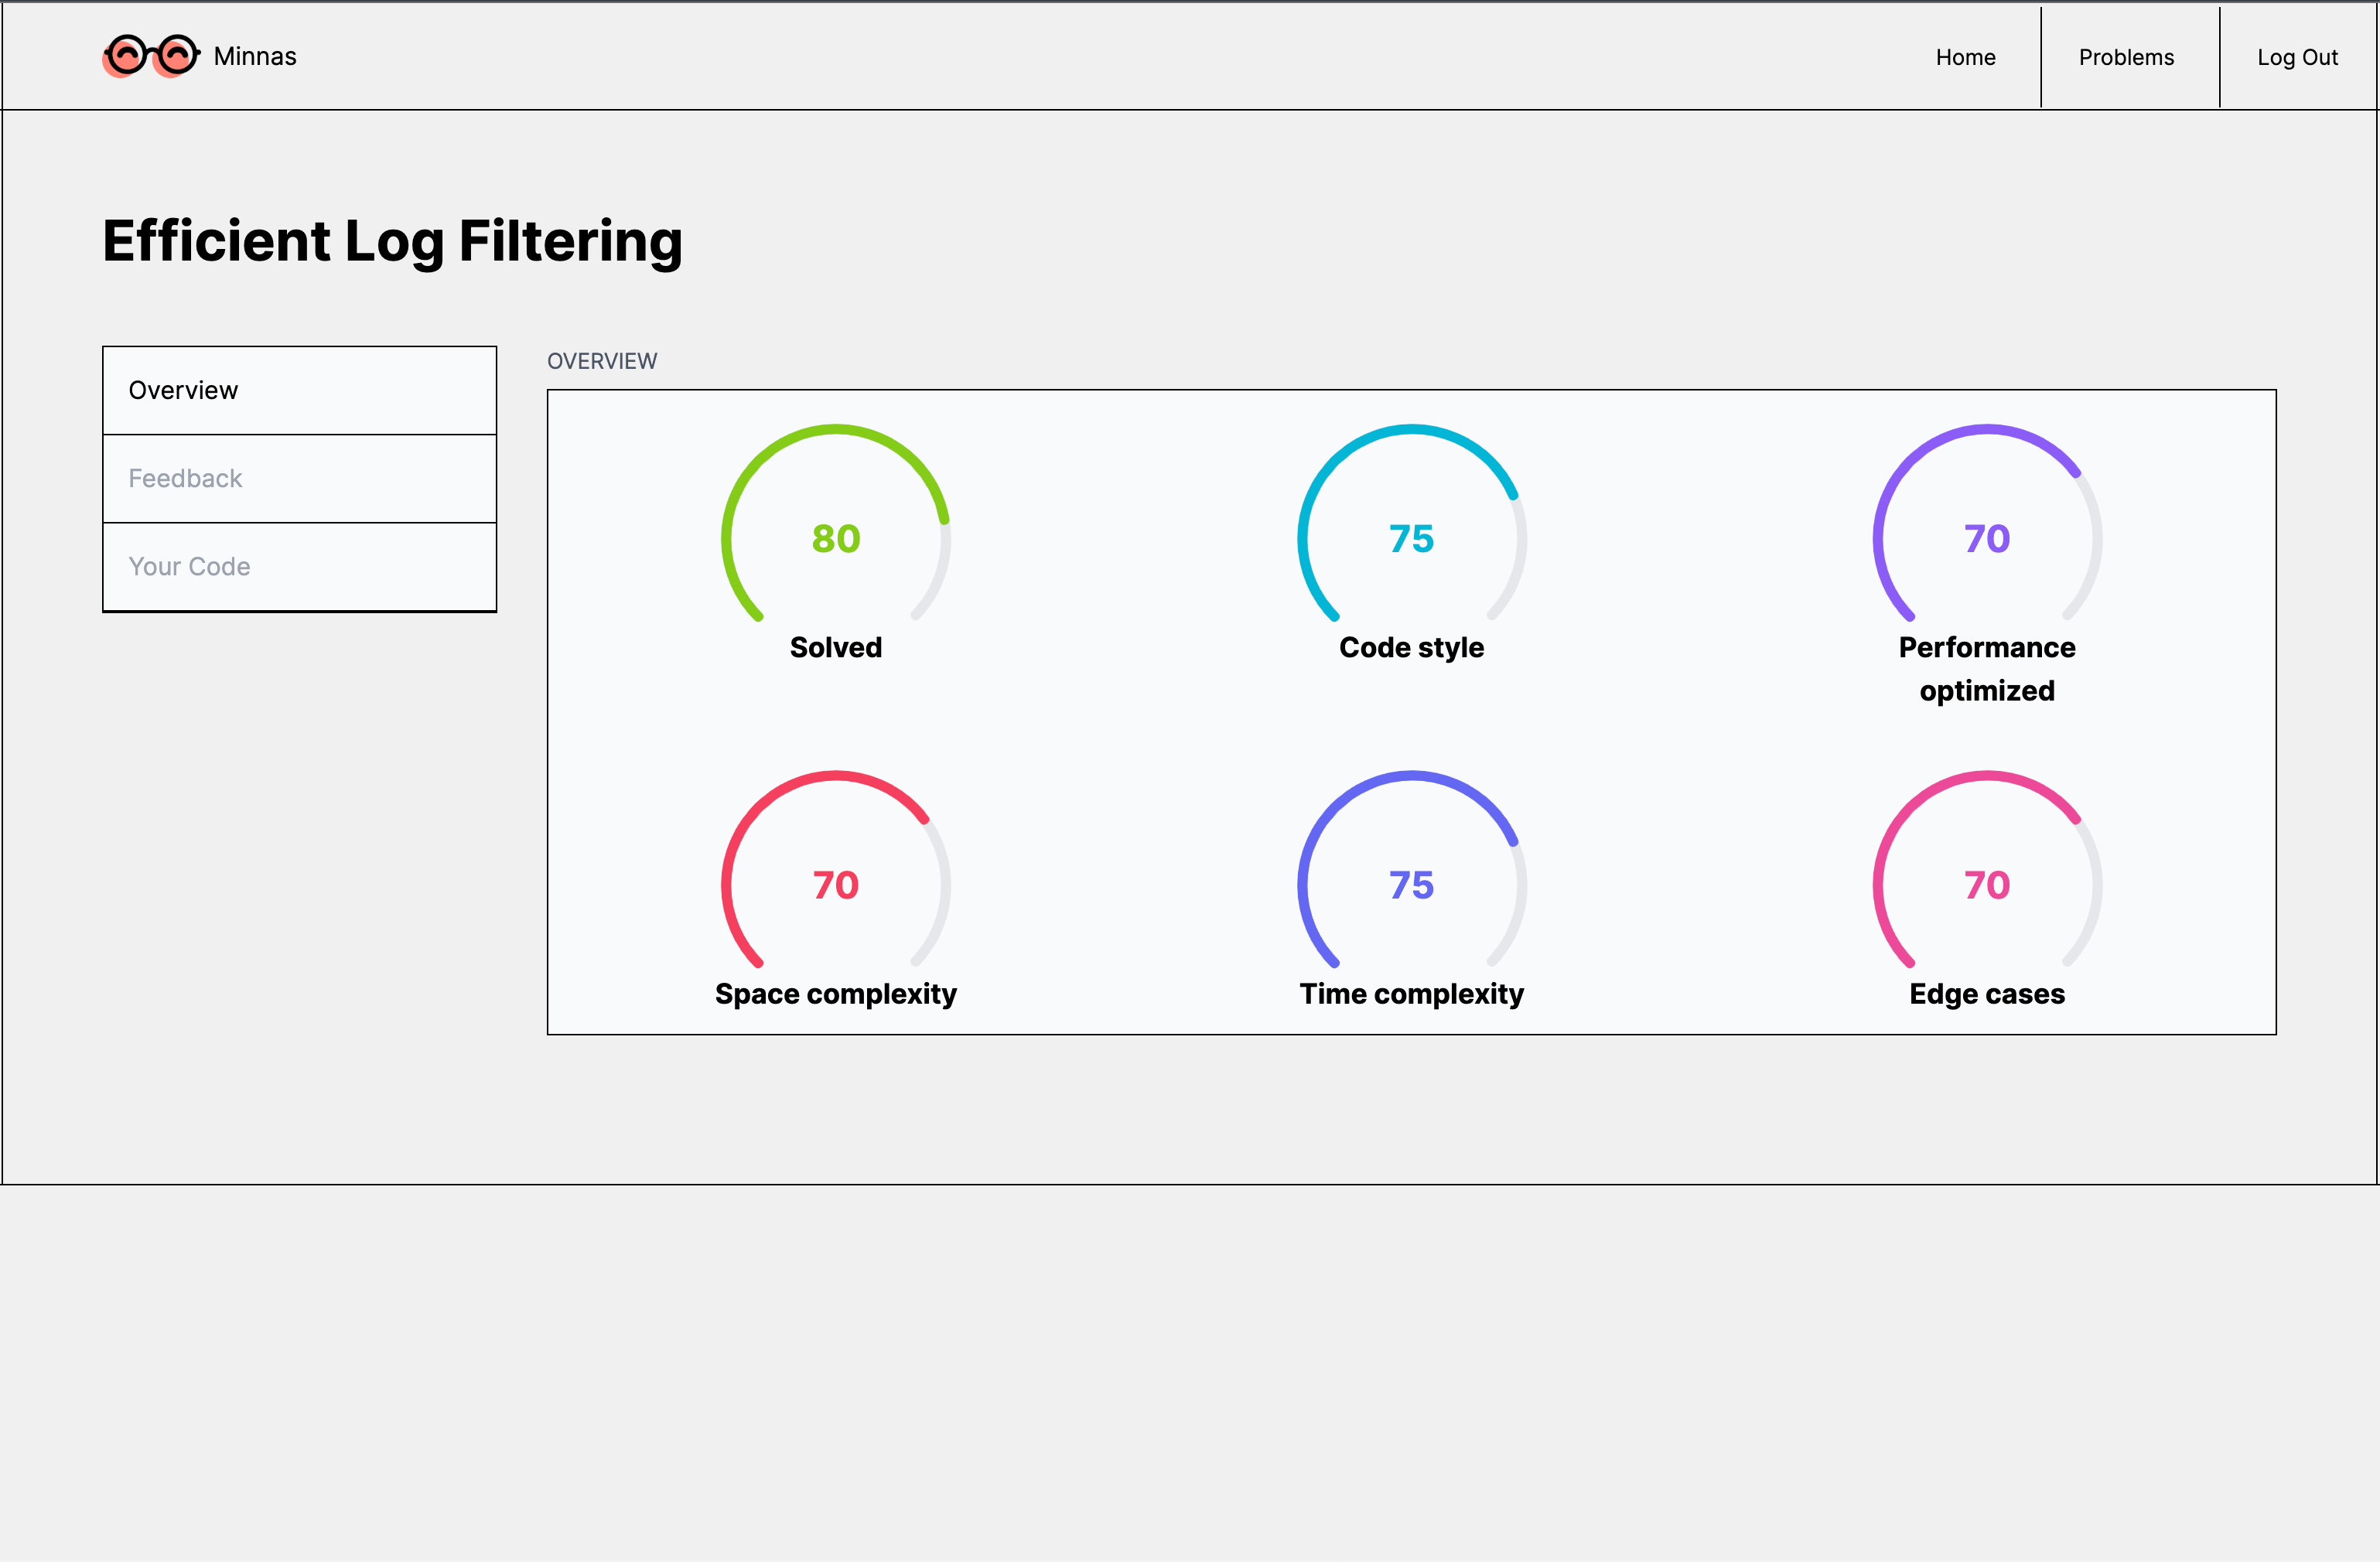The image size is (2380, 1562).
Task: Open the Your Code tab
Action: pyautogui.click(x=300, y=566)
